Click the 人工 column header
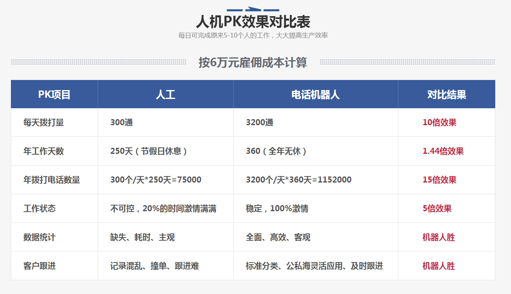Image resolution: width=511 pixels, height=294 pixels. pyautogui.click(x=165, y=94)
